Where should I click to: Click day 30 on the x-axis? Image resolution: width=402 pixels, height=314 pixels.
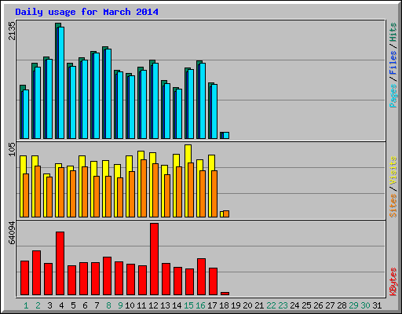click(365, 305)
